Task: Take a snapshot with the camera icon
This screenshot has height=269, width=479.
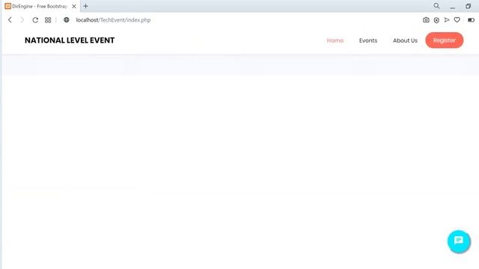Action: point(426,20)
